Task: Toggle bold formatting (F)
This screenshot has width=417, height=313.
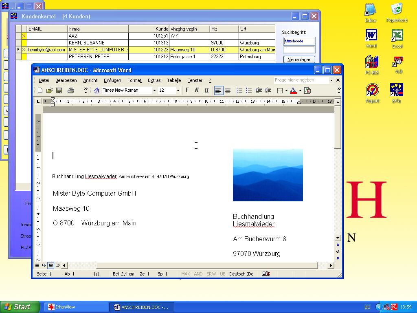Action: 187,90
